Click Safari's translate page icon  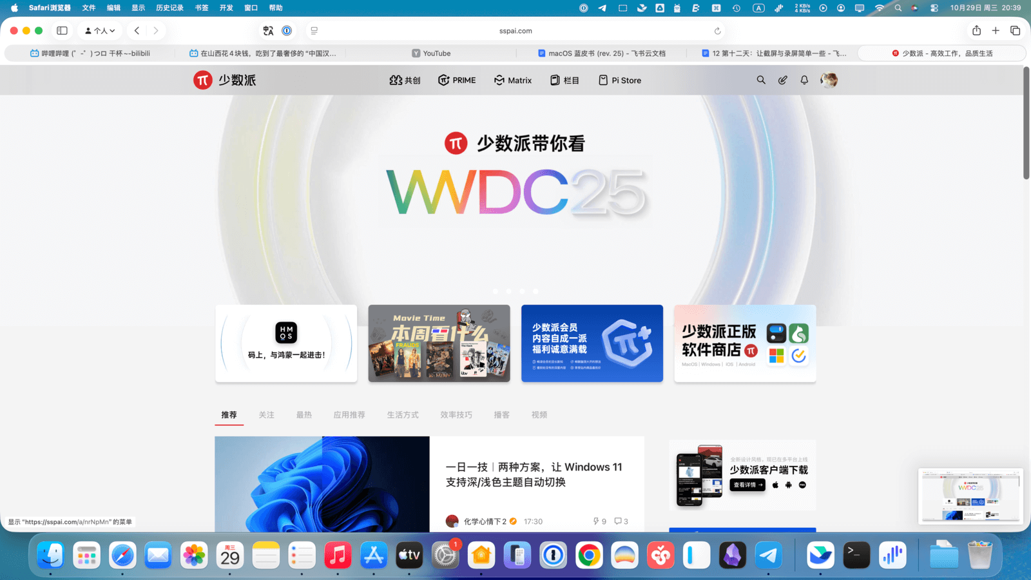point(269,30)
